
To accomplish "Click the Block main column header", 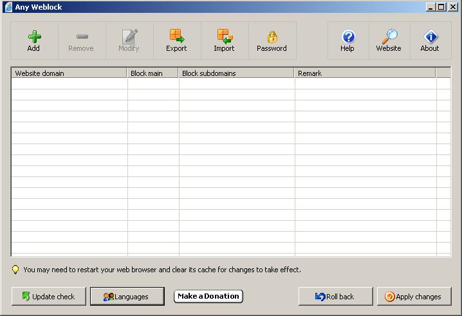I will (x=152, y=73).
